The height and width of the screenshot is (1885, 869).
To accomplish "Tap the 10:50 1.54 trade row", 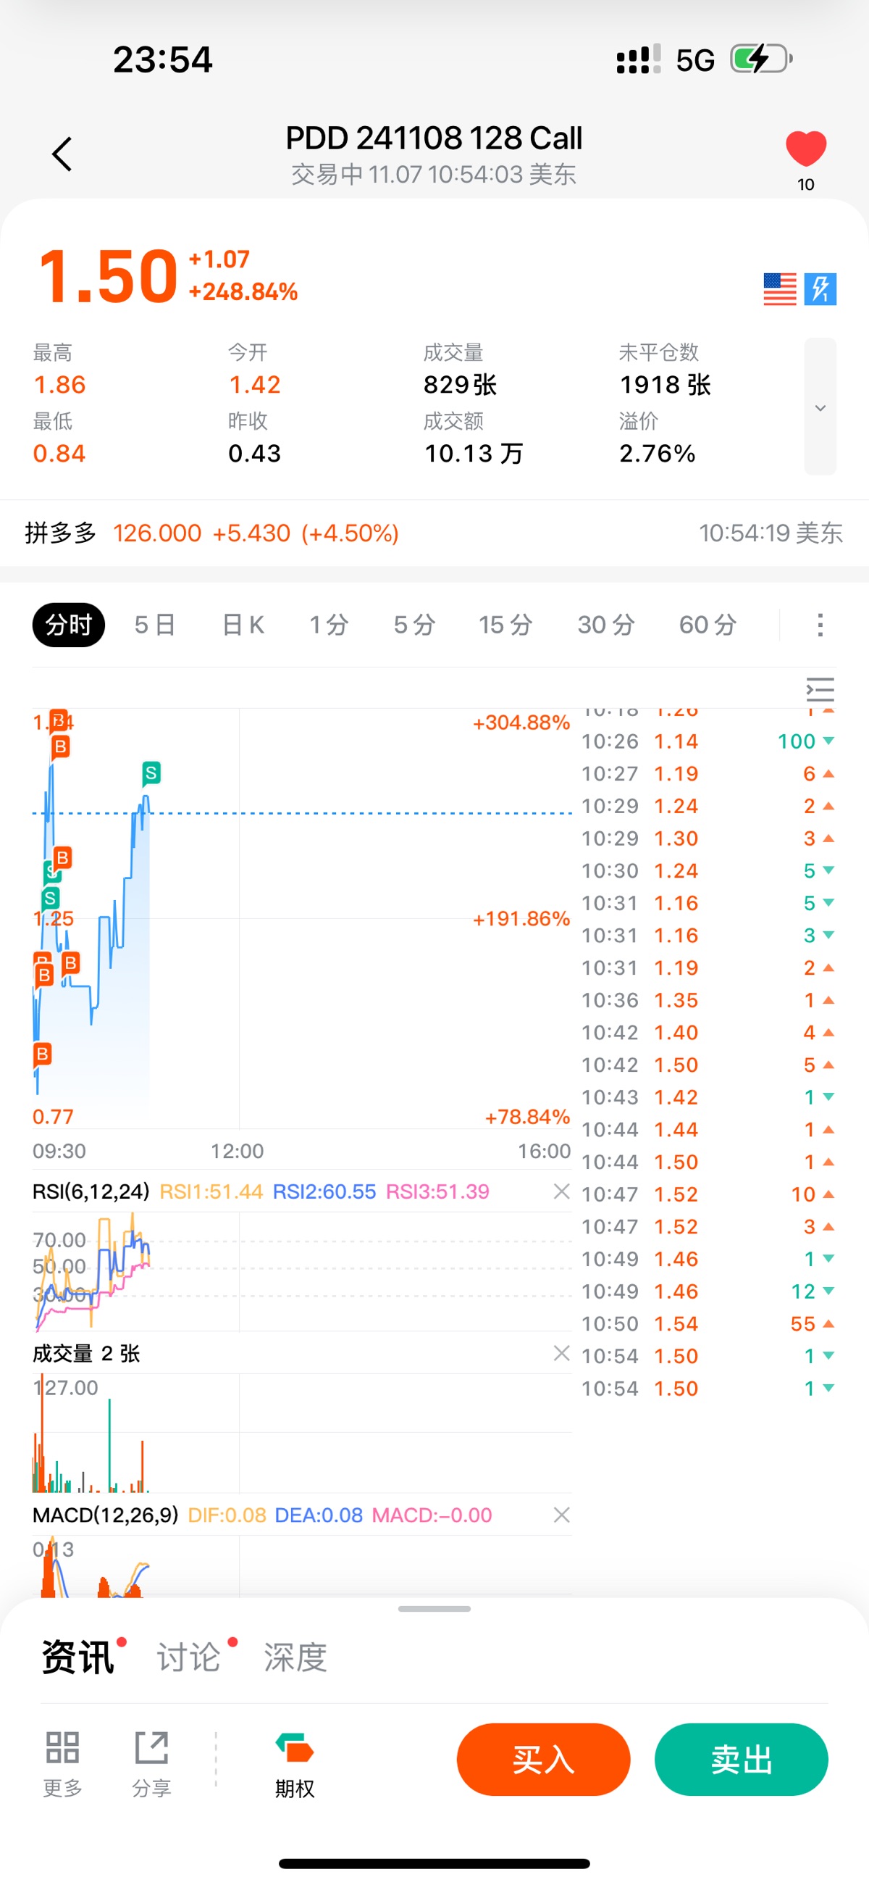I will [x=708, y=1324].
